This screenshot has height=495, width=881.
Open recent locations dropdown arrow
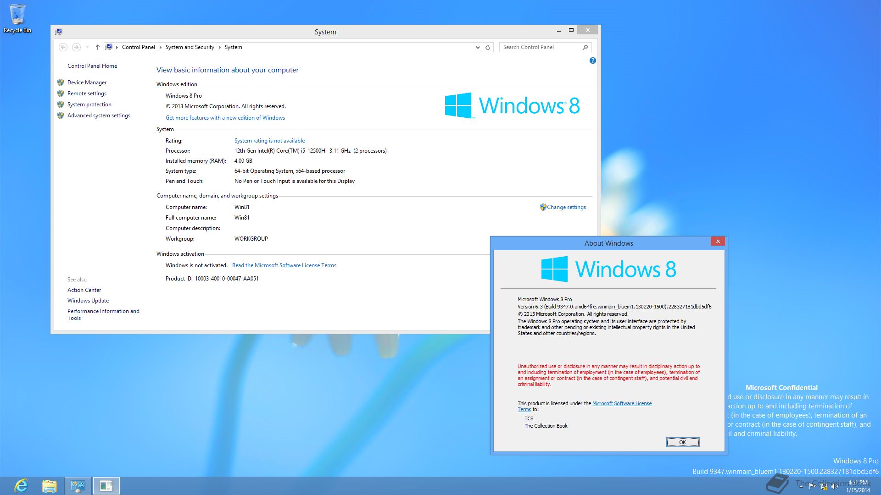point(87,47)
